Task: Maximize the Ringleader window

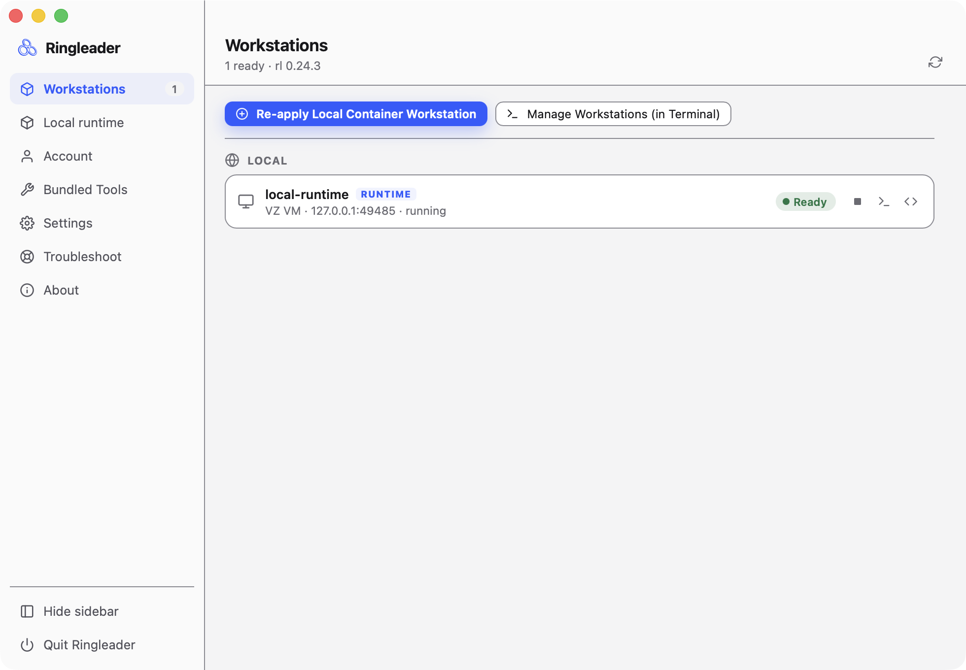Action: tap(61, 16)
